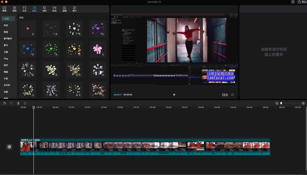Open the help icon in title bar
The image size is (307, 175).
293,2
